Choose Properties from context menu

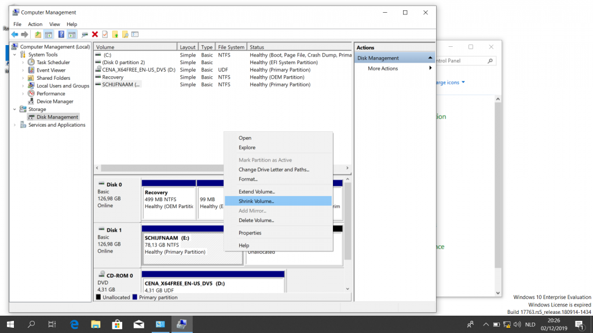279,233
